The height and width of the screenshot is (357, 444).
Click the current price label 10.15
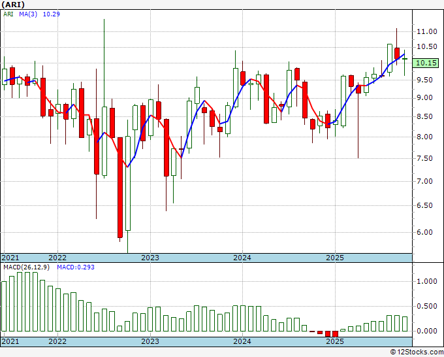click(426, 63)
